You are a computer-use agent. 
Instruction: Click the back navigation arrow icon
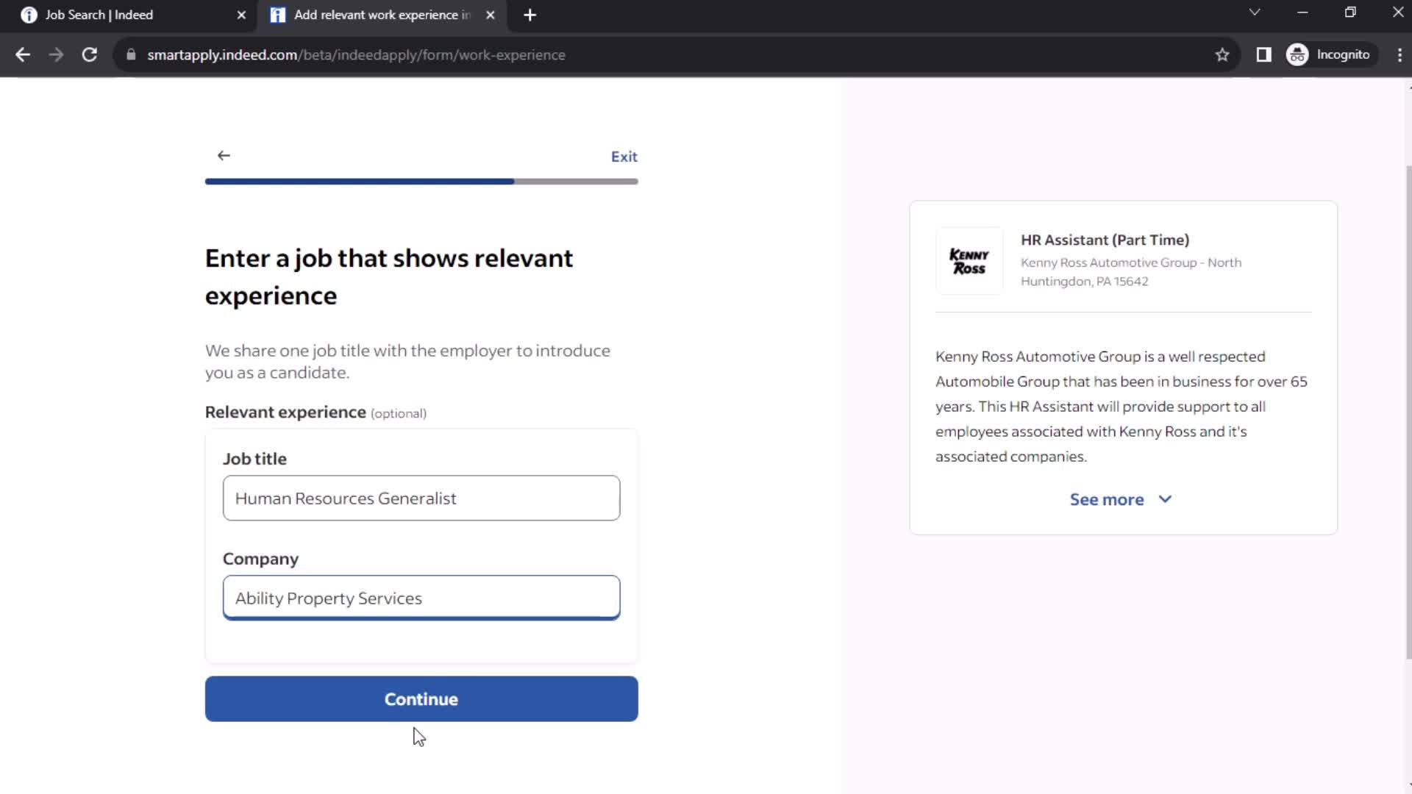click(223, 155)
